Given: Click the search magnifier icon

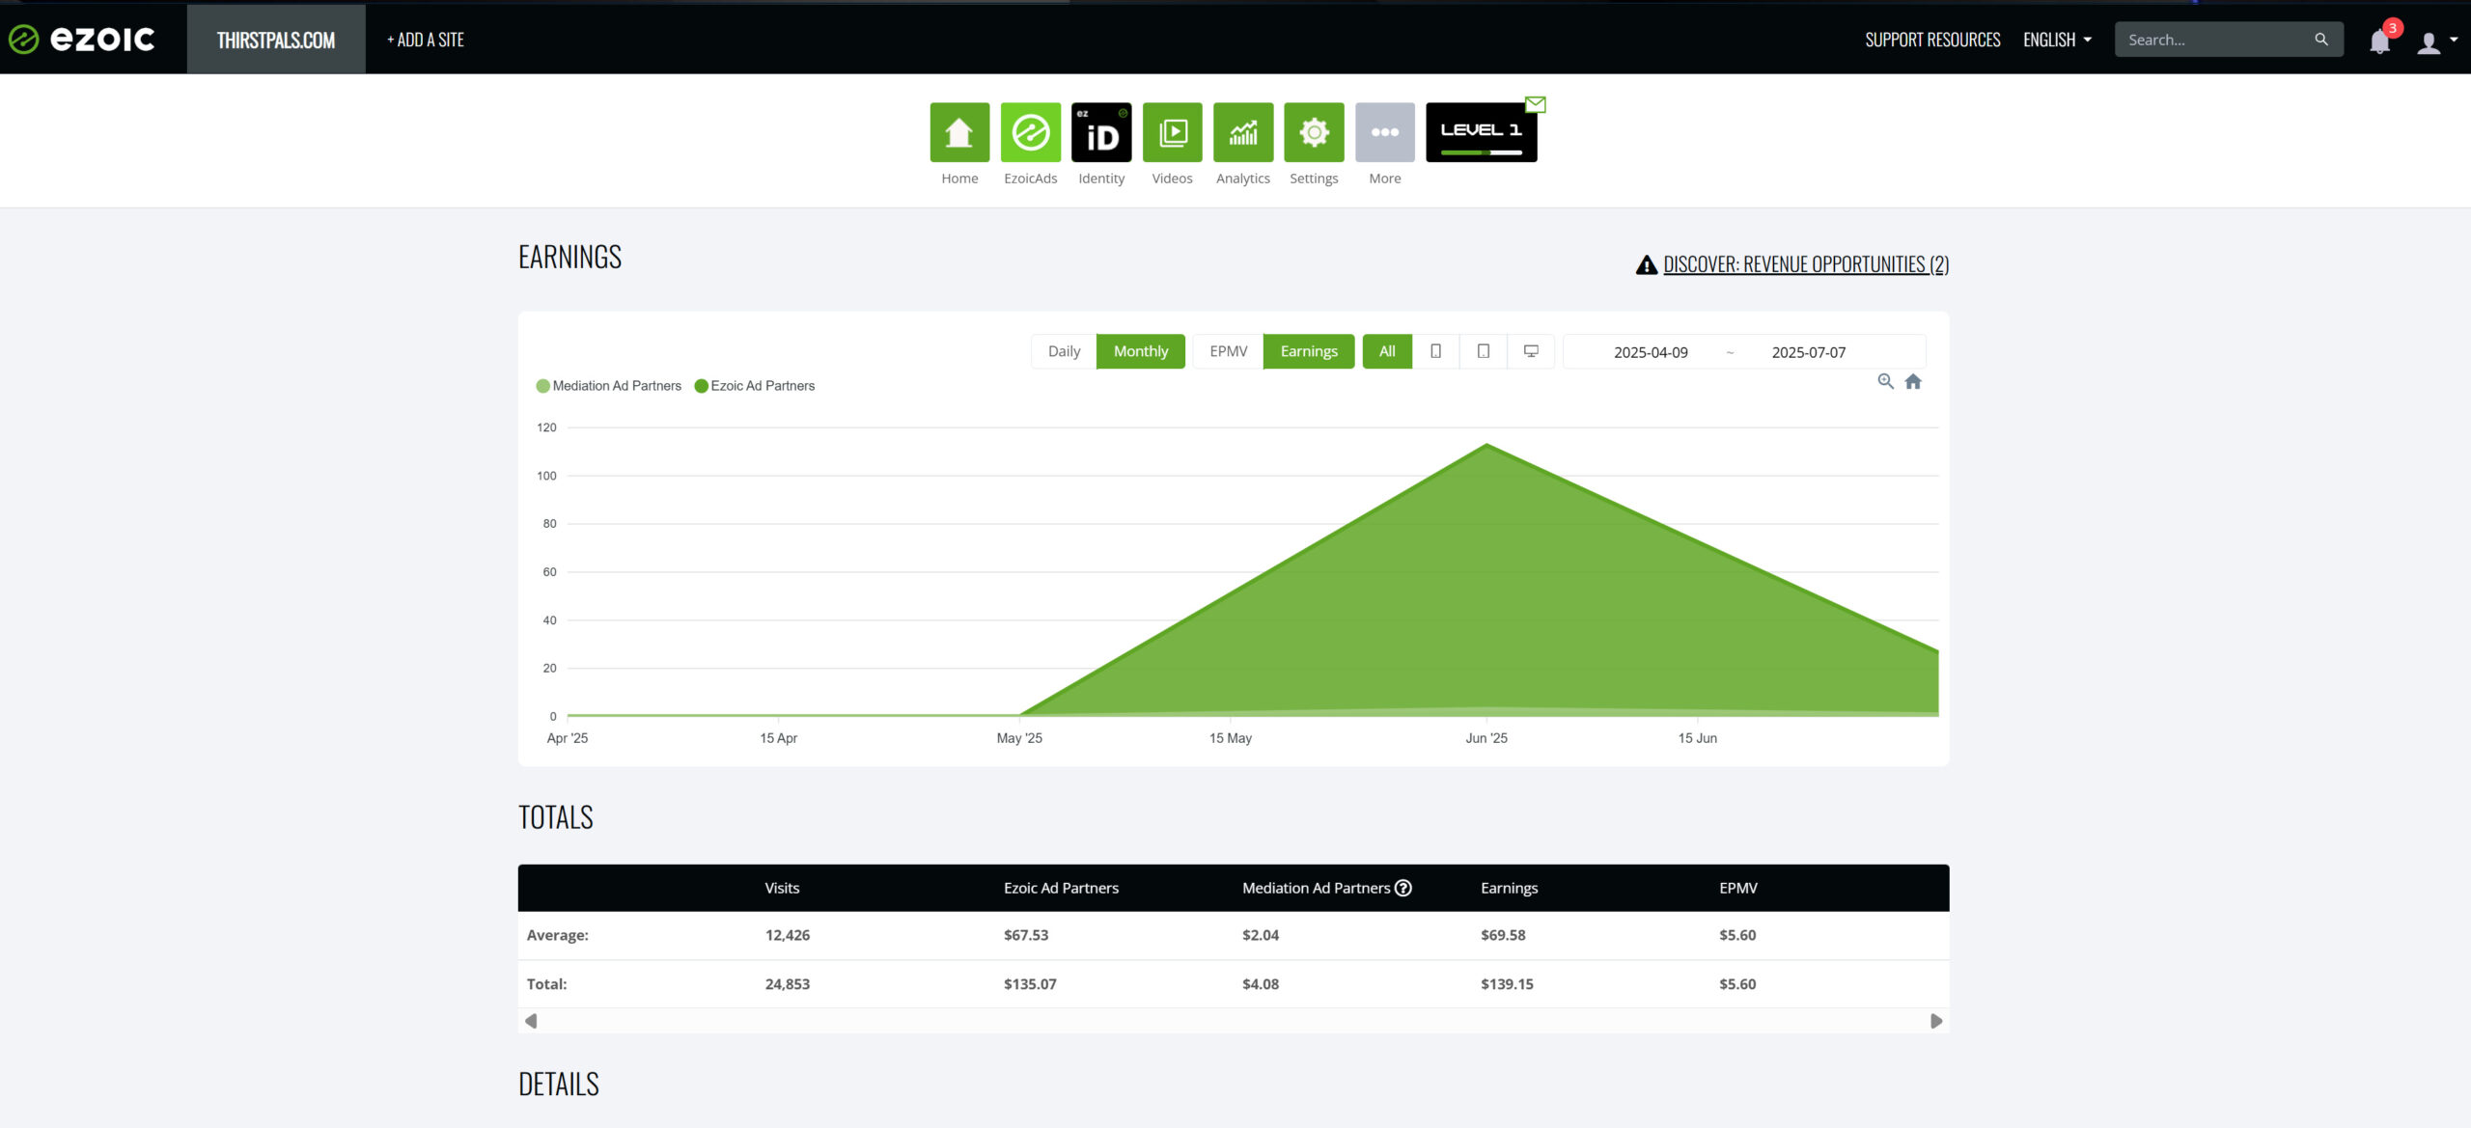Looking at the screenshot, I should [x=2321, y=40].
